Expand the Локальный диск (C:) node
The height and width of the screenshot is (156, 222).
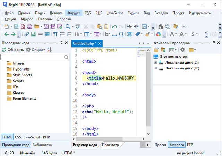tap(155, 63)
